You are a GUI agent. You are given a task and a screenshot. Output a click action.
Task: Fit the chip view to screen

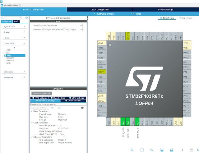click(142, 150)
